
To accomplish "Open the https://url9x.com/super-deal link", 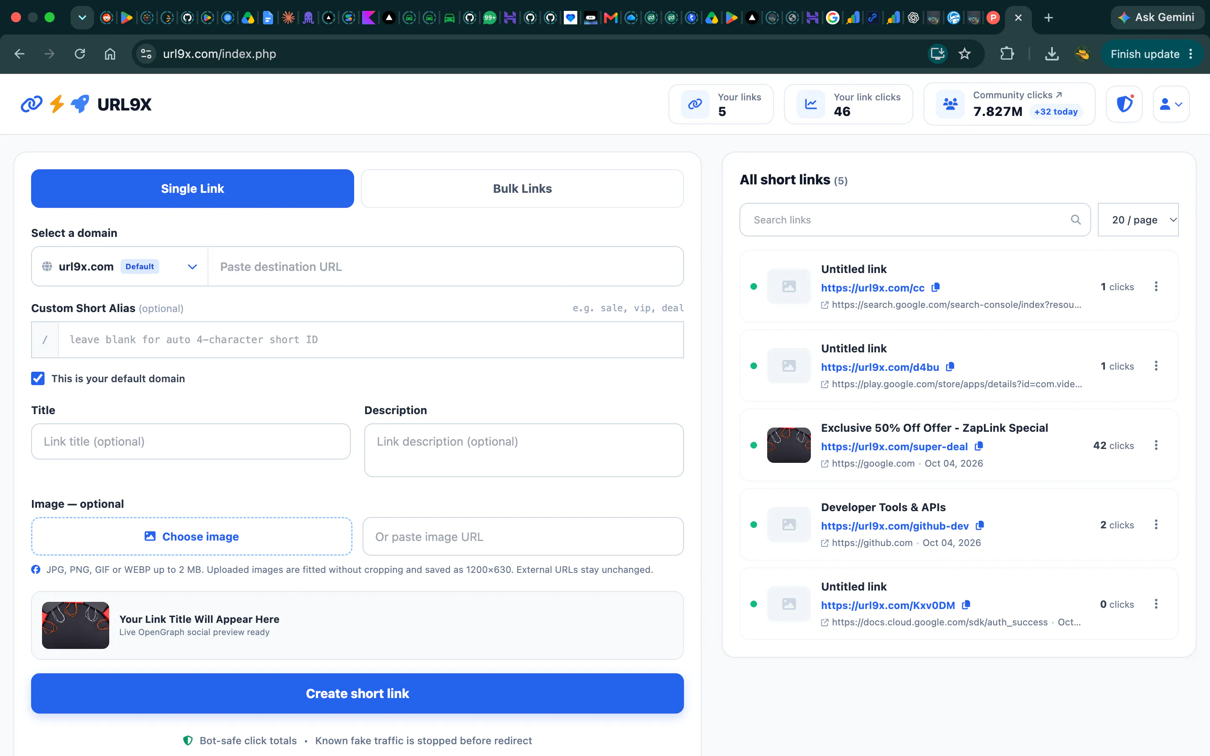I will (894, 446).
